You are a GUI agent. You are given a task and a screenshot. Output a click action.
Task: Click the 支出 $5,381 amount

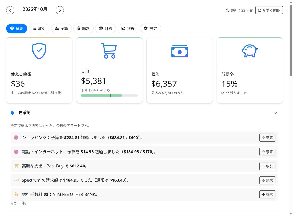click(93, 81)
